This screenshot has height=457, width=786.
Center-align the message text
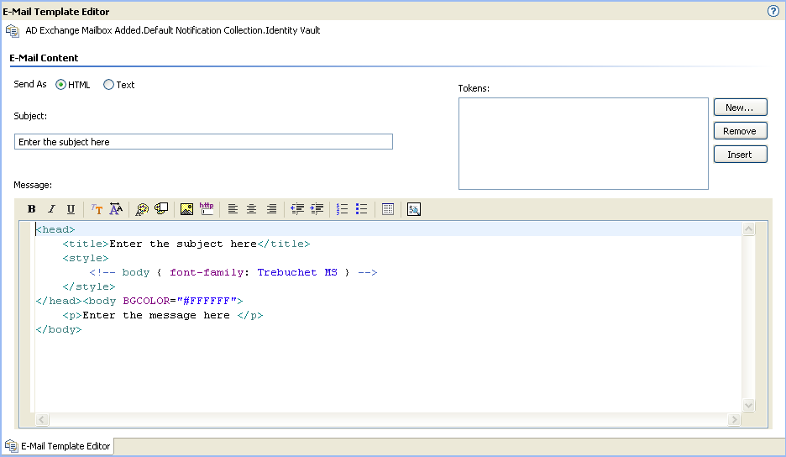click(x=252, y=209)
